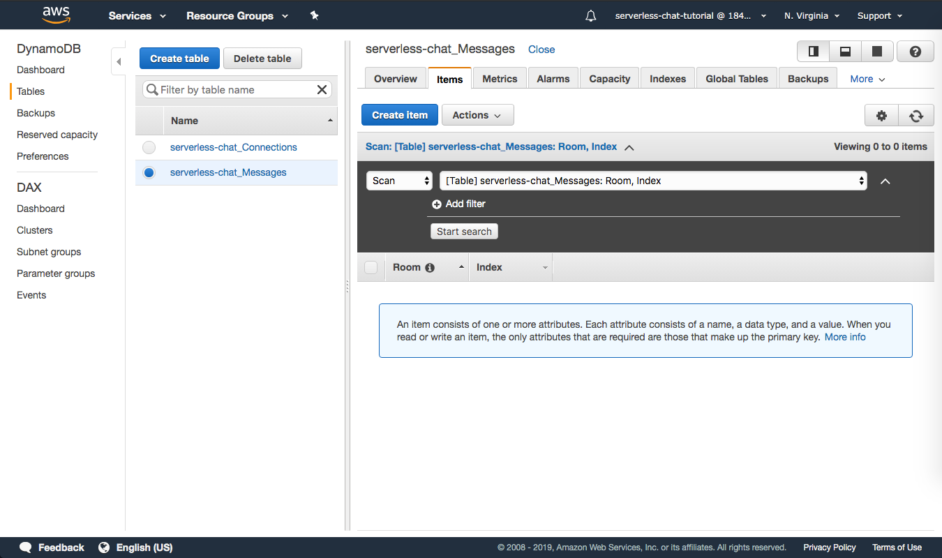Collapse the Scan header chevron
The width and height of the screenshot is (942, 558).
(x=629, y=148)
